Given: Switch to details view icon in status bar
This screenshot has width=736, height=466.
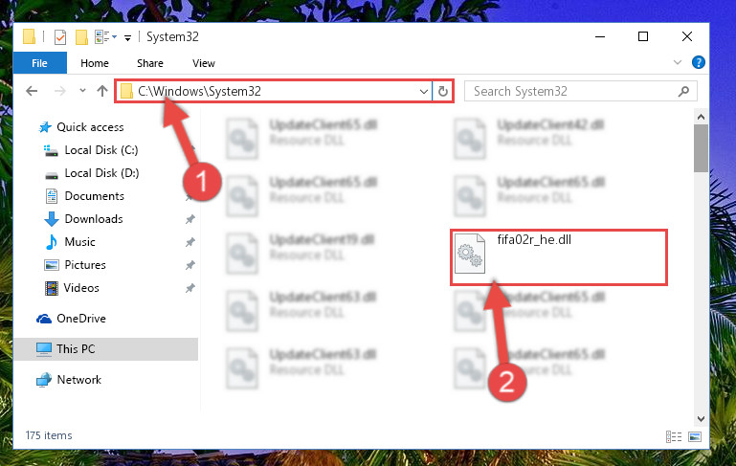Looking at the screenshot, I should pos(674,437).
